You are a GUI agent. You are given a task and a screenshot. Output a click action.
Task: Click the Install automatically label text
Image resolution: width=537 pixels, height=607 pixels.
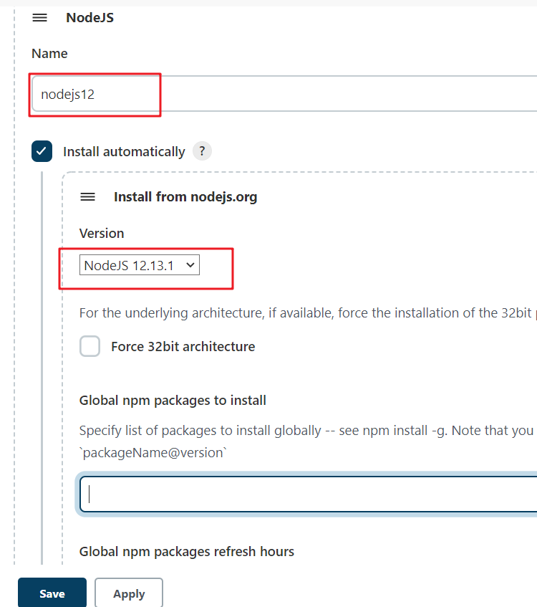click(124, 152)
